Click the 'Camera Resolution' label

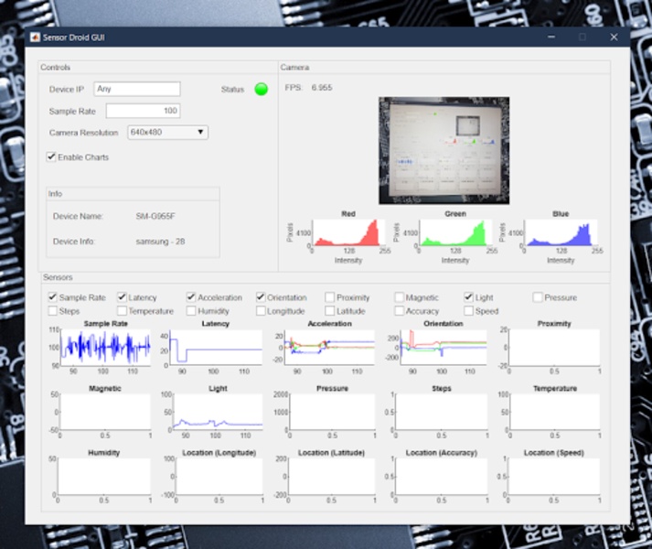coord(83,133)
